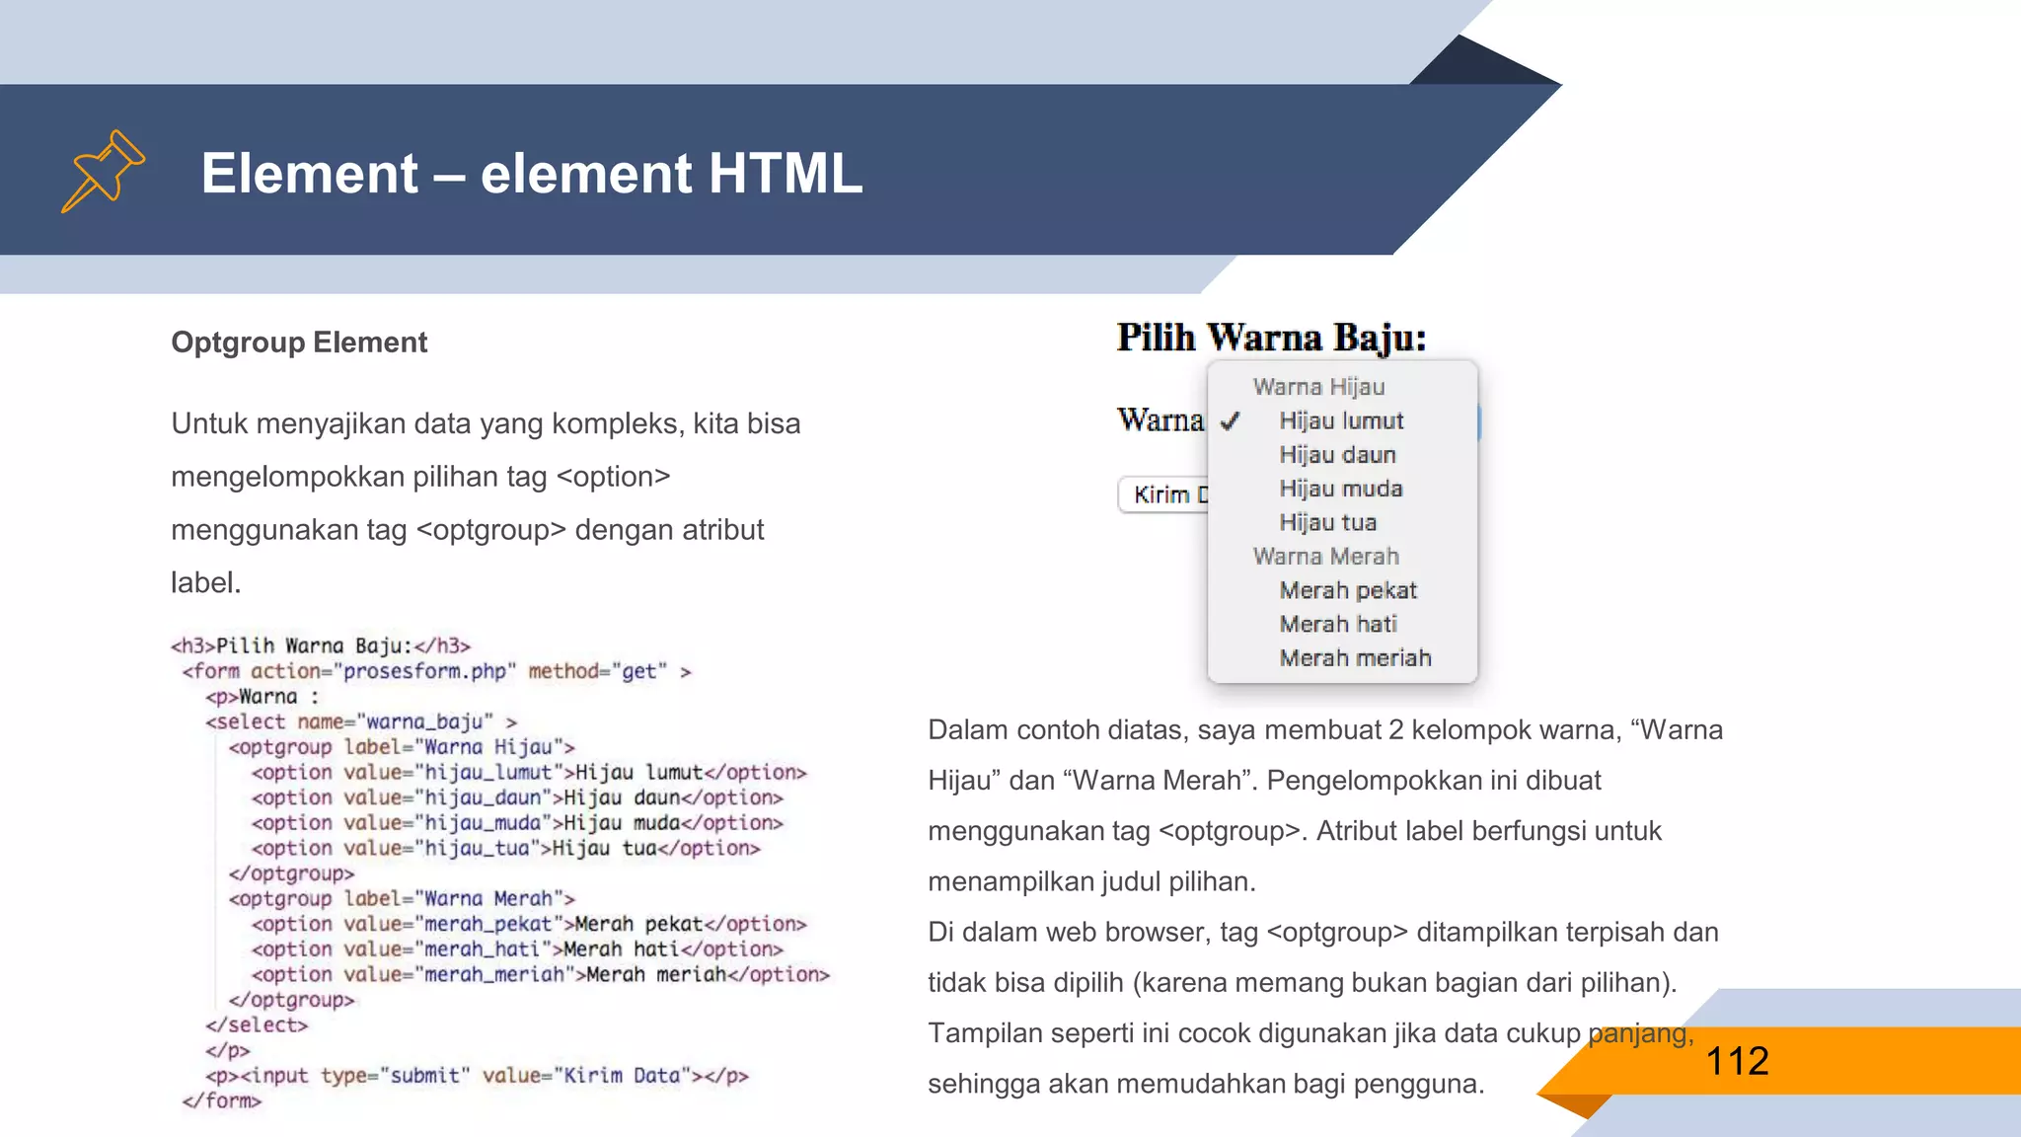Click the checkmark beside Hijau lumut
Viewport: 2021px width, 1137px height.
(x=1230, y=421)
